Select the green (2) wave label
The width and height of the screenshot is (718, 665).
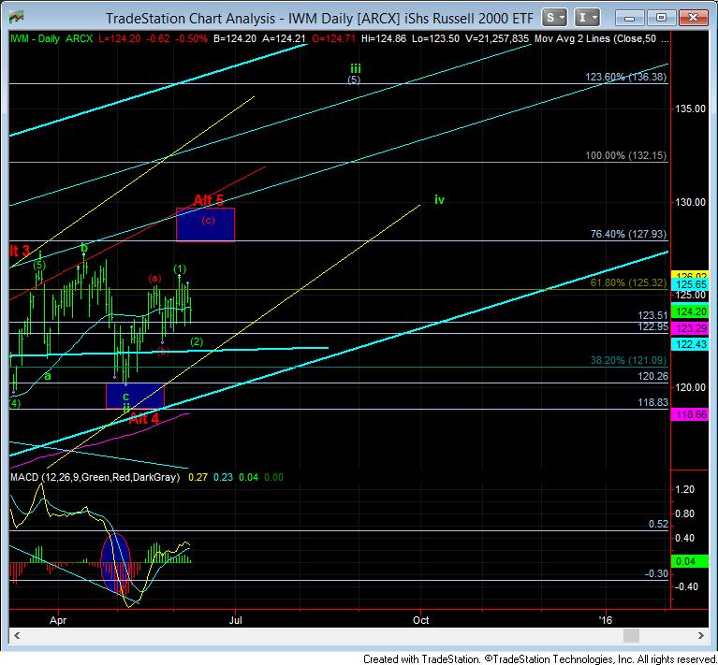(197, 341)
